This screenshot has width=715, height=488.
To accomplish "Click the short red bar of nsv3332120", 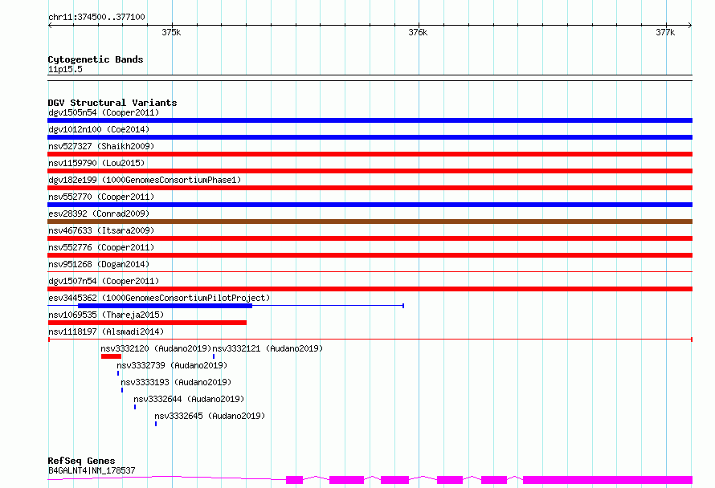I will point(111,356).
